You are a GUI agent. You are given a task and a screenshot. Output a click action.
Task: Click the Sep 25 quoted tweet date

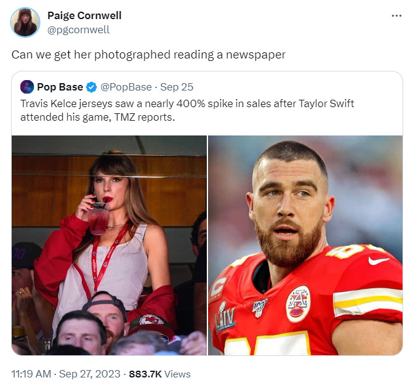click(177, 87)
